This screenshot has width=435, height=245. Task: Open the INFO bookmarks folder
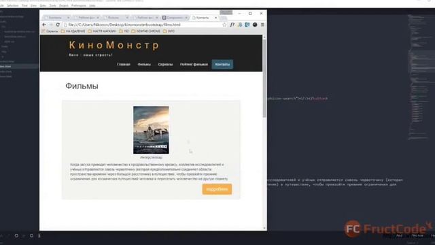coord(169,31)
